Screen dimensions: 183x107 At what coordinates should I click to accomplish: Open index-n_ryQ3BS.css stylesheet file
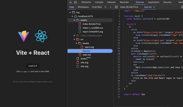pos(93,28)
